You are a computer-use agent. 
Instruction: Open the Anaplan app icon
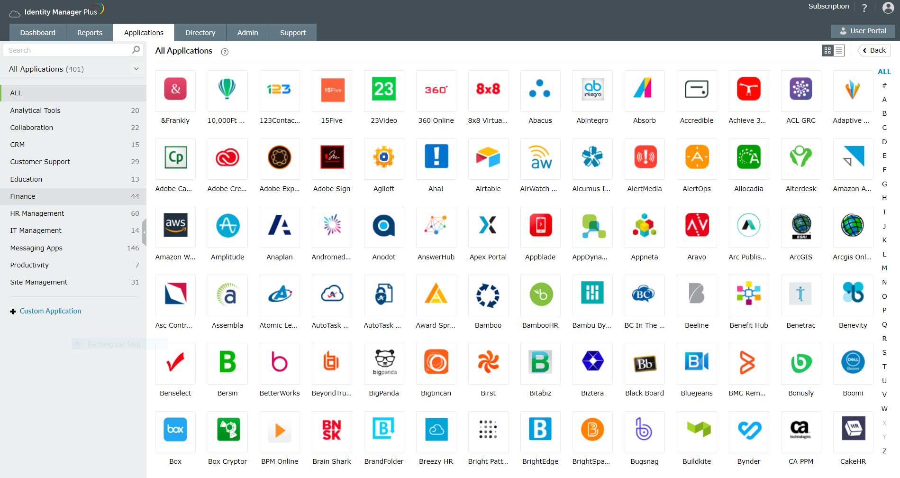[280, 226]
